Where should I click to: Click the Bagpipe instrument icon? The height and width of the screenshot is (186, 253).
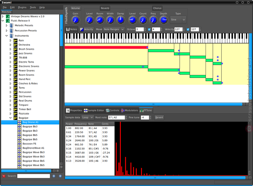click(x=15, y=118)
